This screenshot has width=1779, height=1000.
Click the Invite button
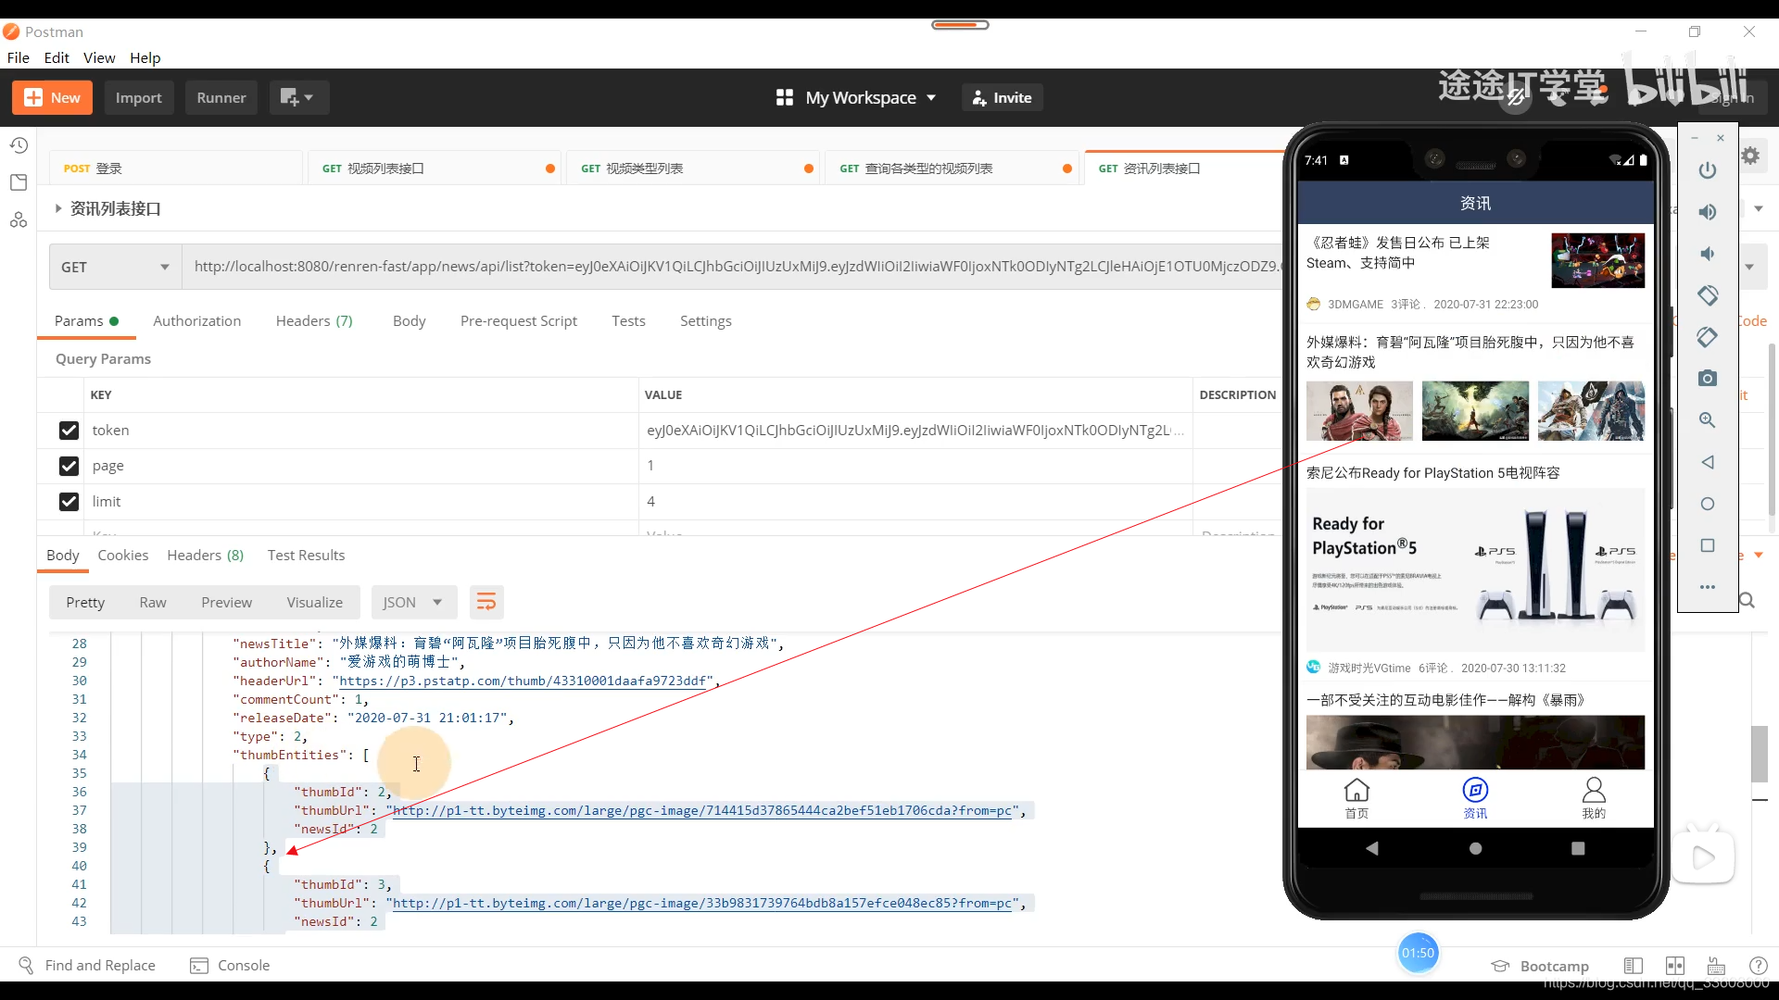point(1002,97)
